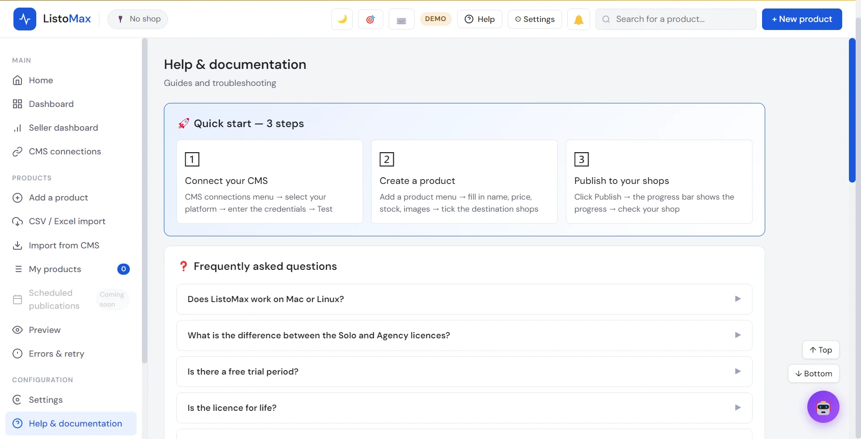Click the Connect your CMS step card
Screen dimensions: 861x439
click(270, 182)
